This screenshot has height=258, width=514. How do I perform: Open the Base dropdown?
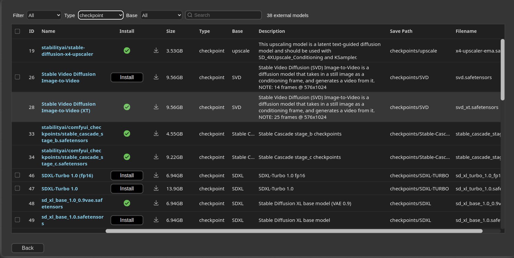(x=161, y=15)
